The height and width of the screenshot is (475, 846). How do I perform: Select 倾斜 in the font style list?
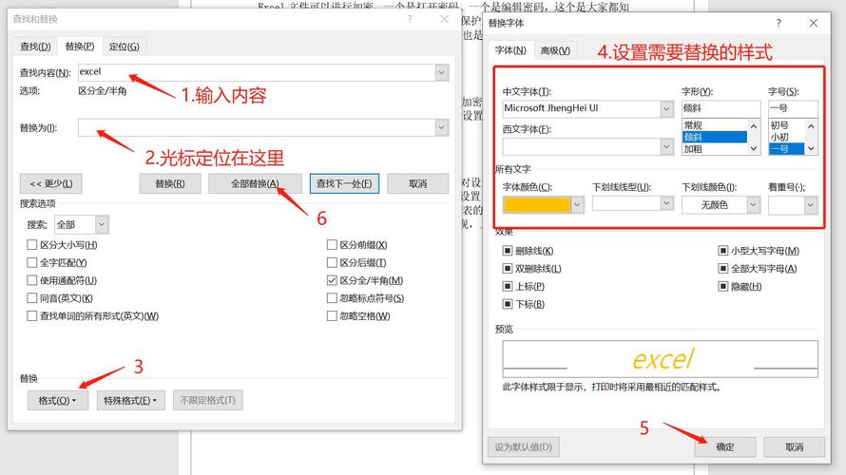point(715,137)
